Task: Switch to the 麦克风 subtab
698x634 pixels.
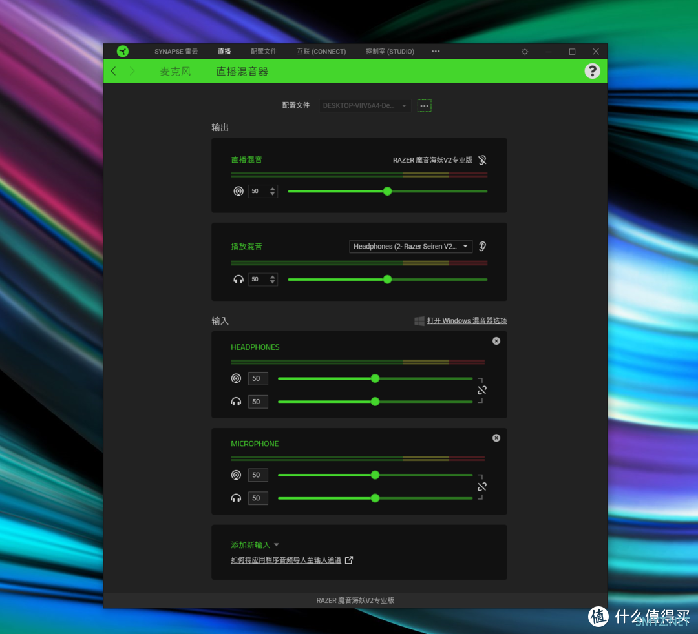Action: (x=175, y=72)
